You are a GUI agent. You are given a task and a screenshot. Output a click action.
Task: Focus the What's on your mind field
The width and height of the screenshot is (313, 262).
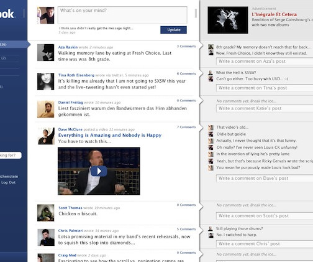[122, 15]
